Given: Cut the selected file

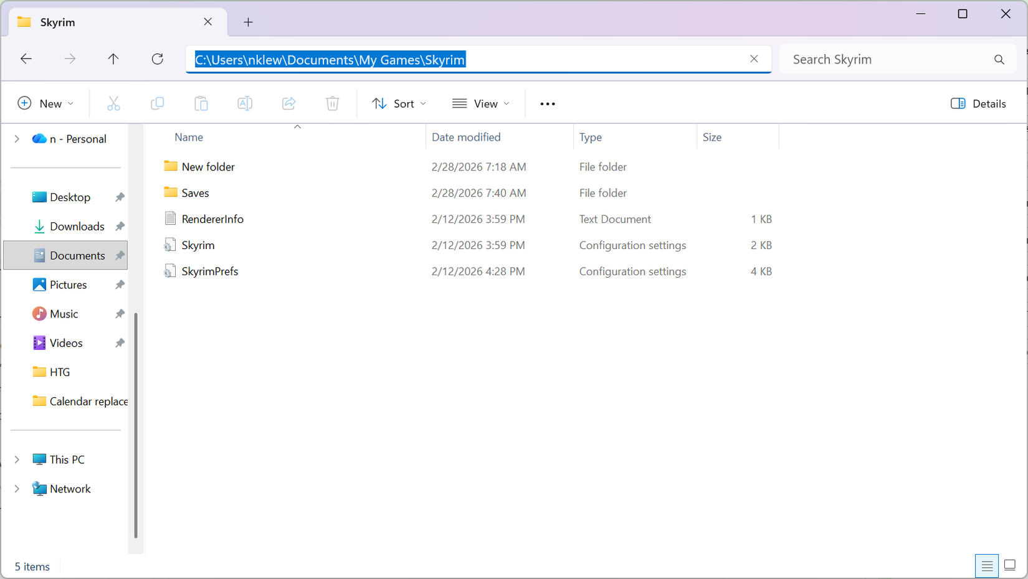Looking at the screenshot, I should (113, 103).
